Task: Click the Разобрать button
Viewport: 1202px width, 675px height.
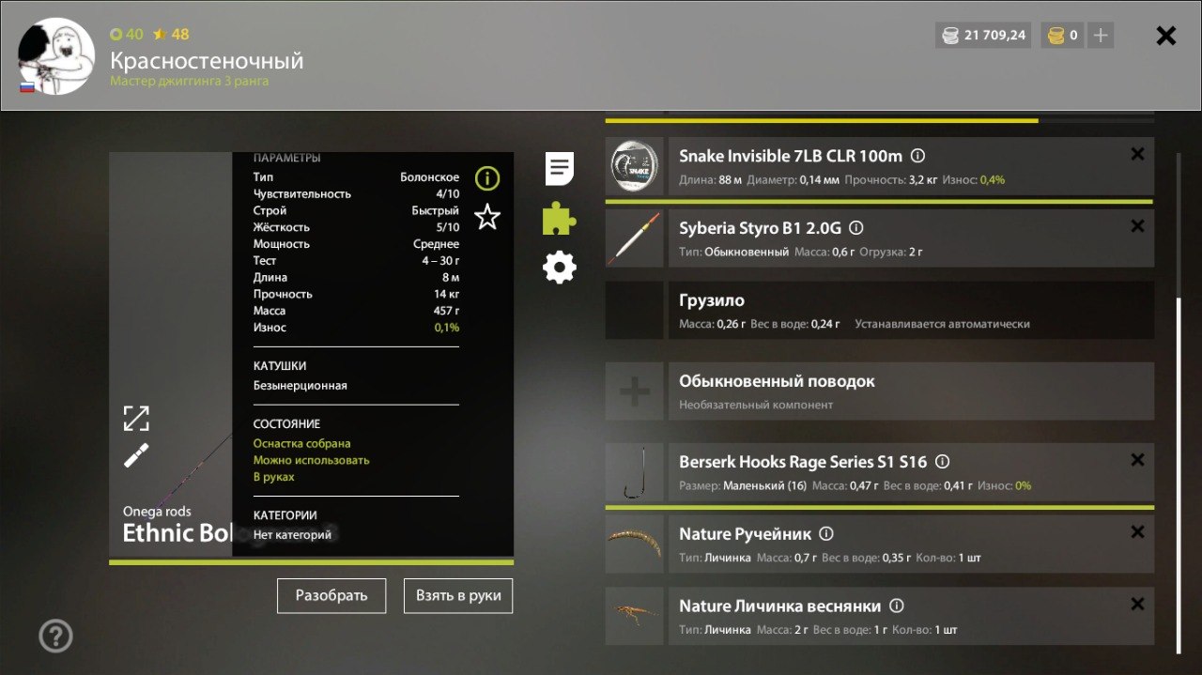Action: coord(331,595)
